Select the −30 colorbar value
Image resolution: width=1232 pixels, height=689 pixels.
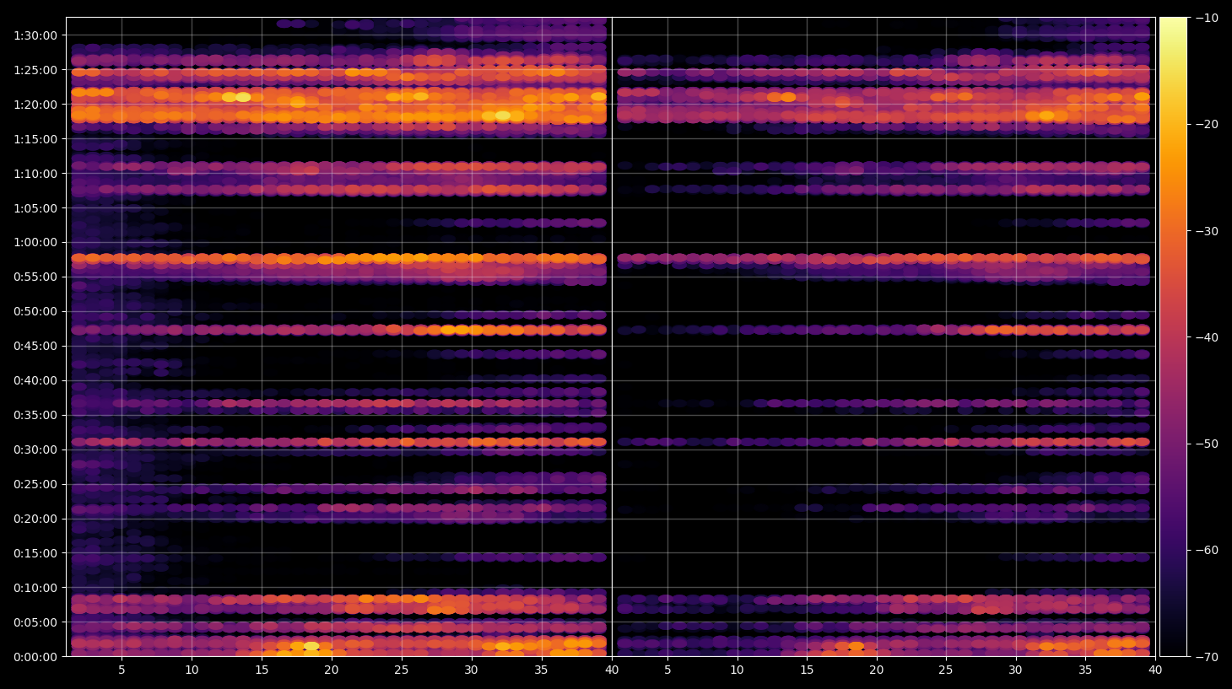(1207, 231)
